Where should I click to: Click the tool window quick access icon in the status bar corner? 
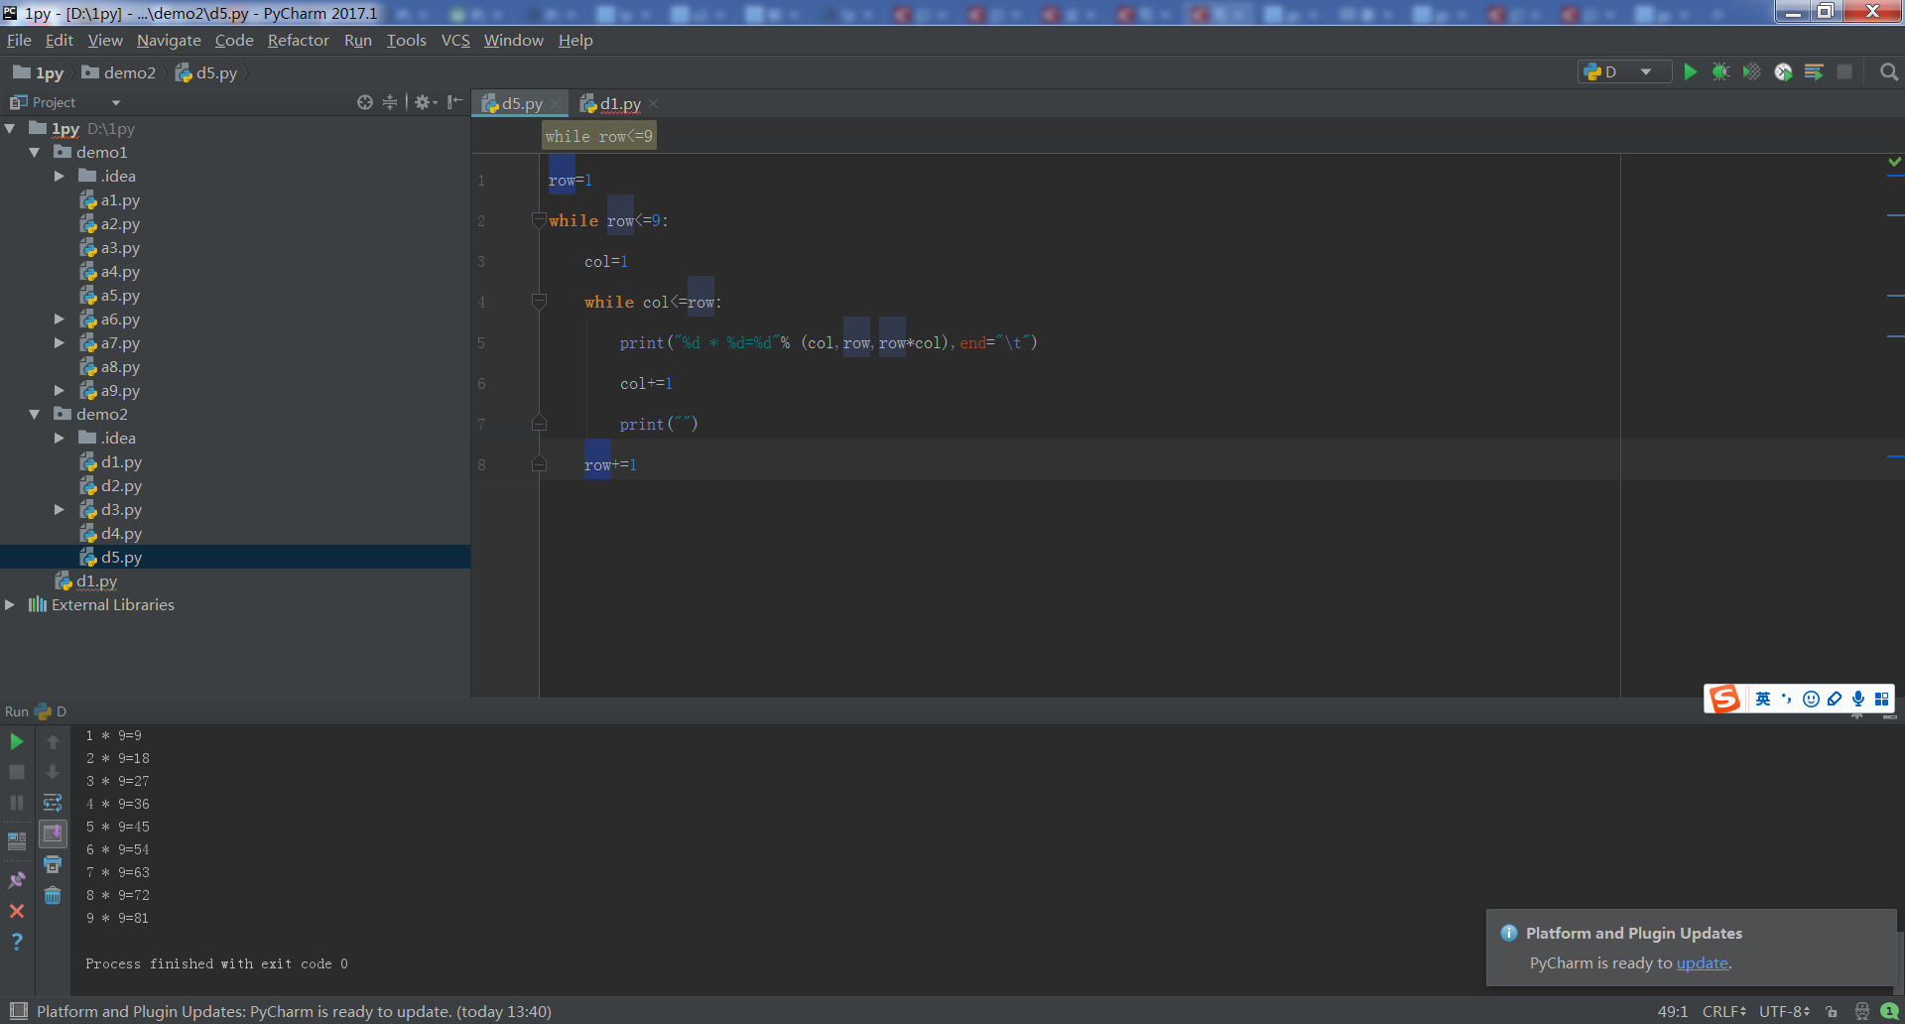pyautogui.click(x=18, y=1011)
